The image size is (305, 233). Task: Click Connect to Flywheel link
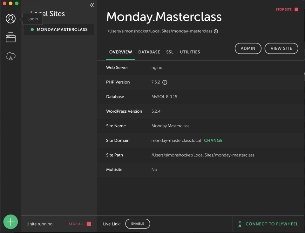272,224
